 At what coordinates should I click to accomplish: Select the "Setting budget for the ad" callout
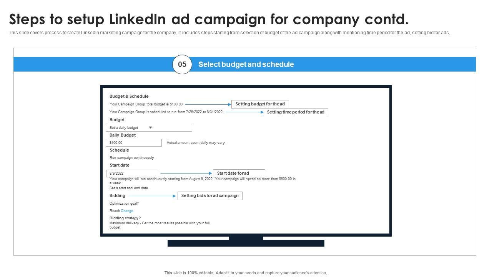260,104
